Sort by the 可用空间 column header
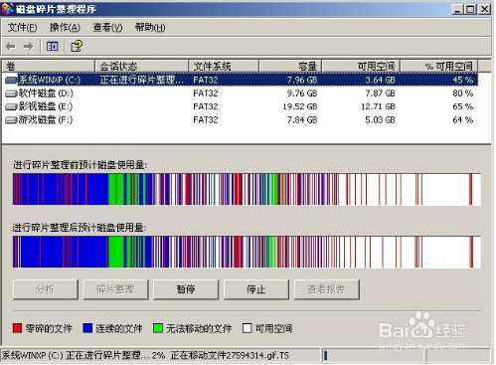Image resolution: width=496 pixels, height=365 pixels. click(361, 67)
